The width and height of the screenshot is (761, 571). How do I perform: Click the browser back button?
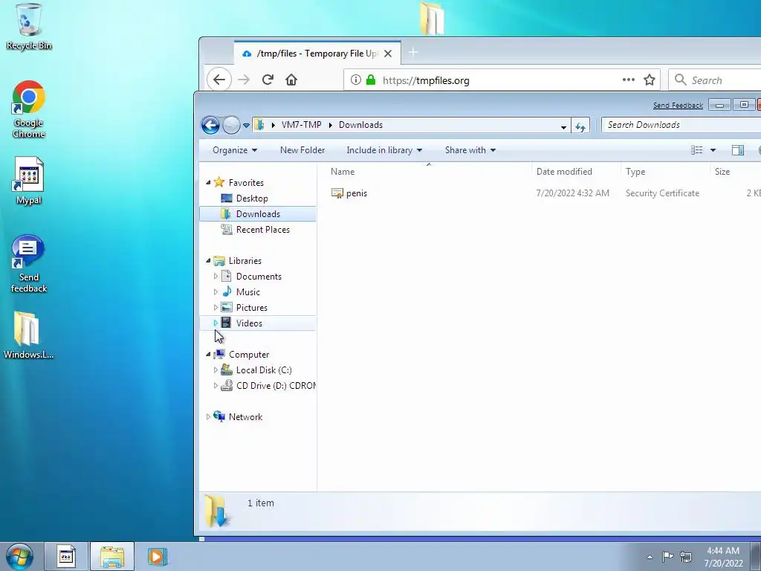(219, 80)
